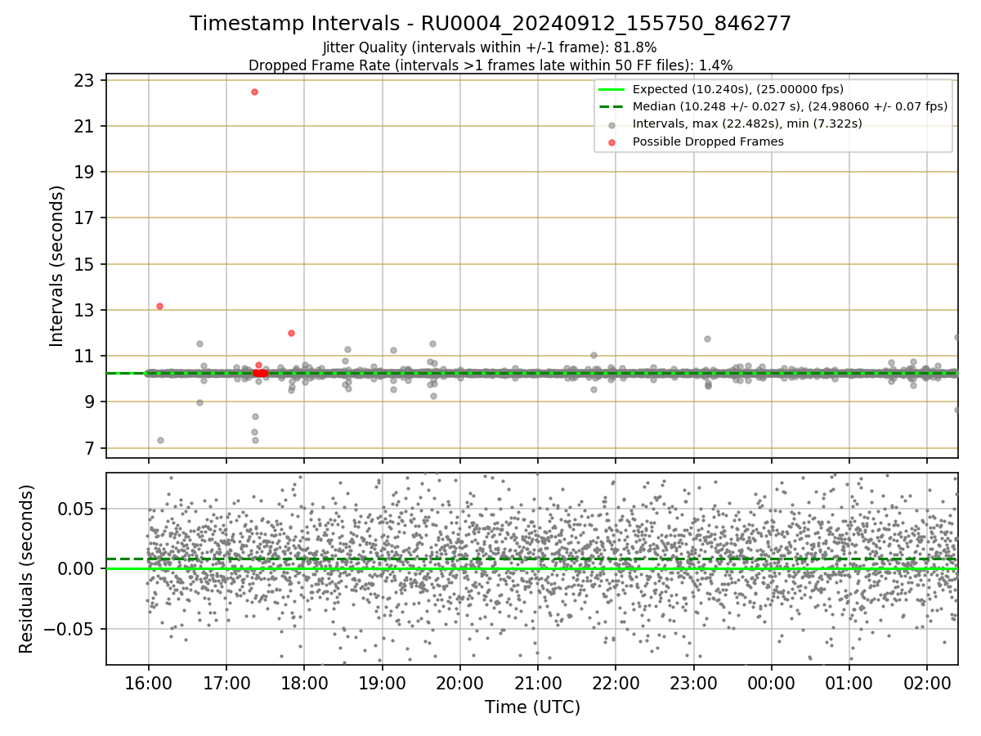Click the 'Dropped Frame Rate' 1.4% subtitle line
The image size is (981, 736).
pos(490,65)
